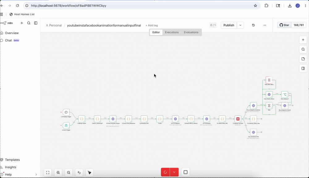Open the 11_Upload_YouTube node

[238, 119]
